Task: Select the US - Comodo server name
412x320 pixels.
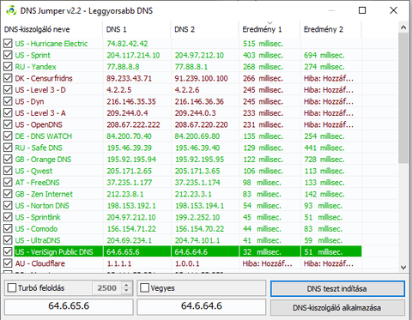Action: [x=36, y=229]
